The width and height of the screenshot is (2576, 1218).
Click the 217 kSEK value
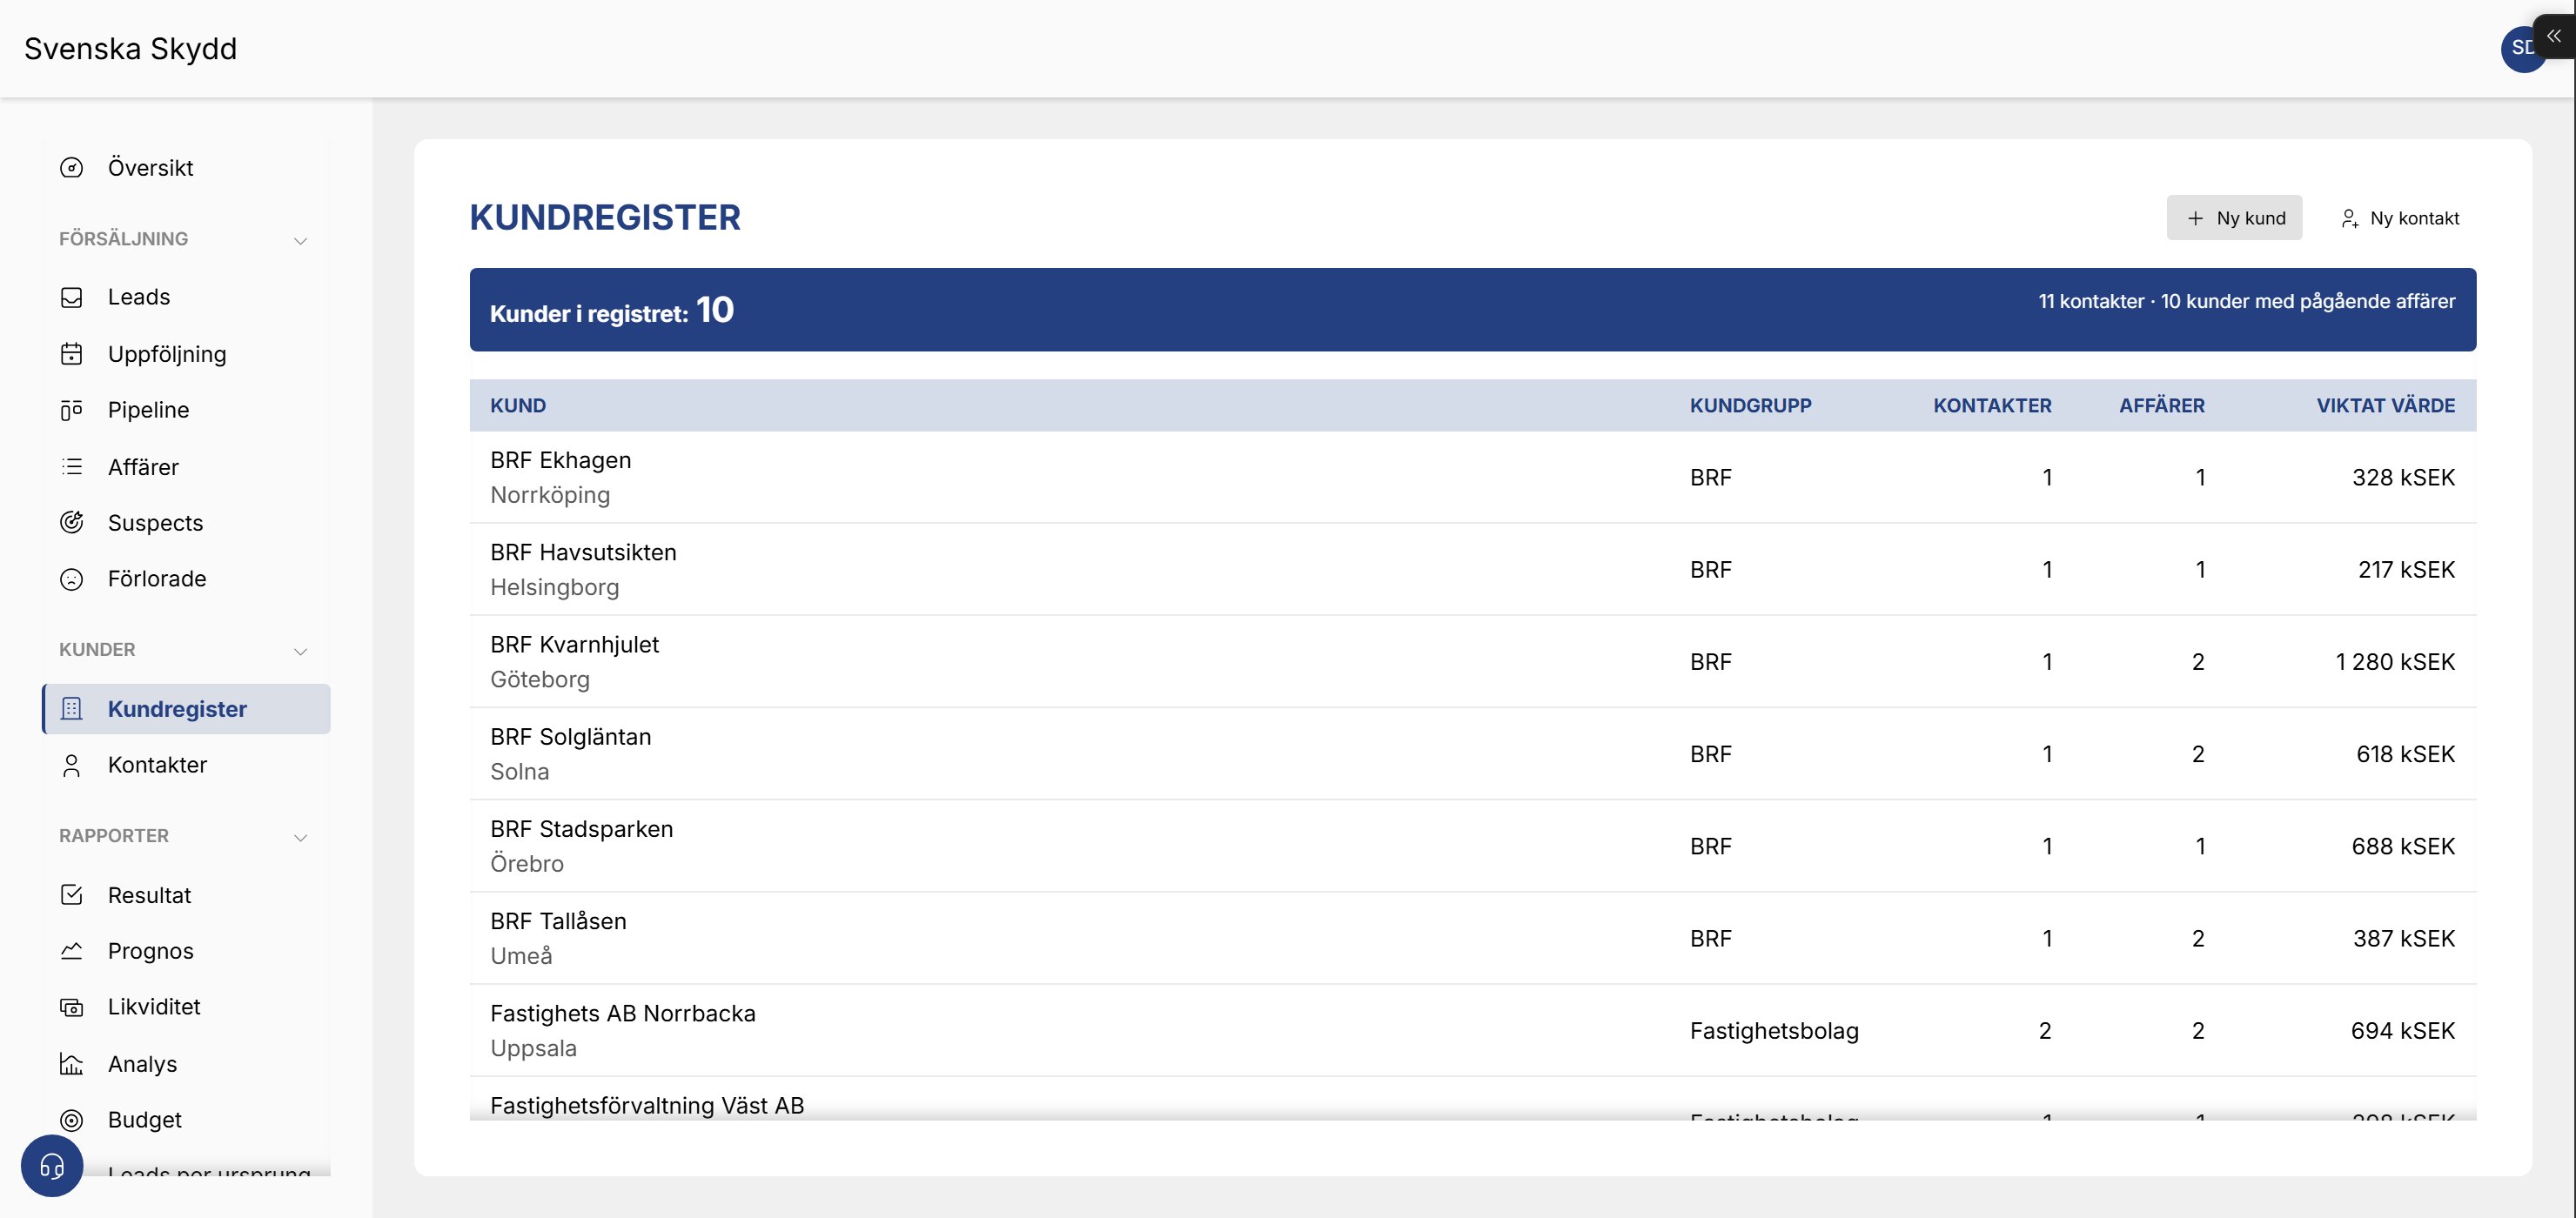(x=2406, y=570)
